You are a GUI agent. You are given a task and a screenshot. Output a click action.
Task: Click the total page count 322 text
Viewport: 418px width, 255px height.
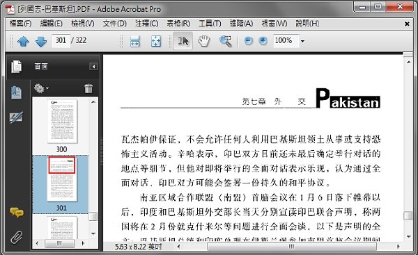[x=81, y=40]
